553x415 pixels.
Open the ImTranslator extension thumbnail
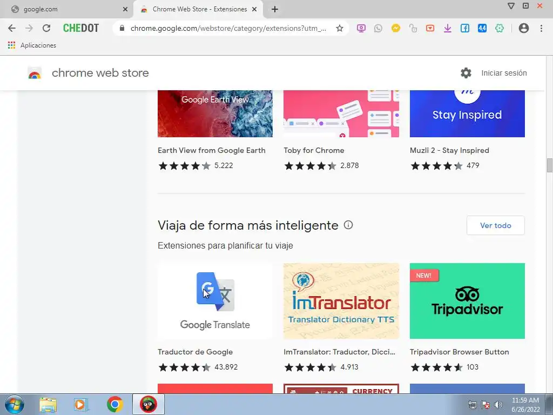[341, 300]
